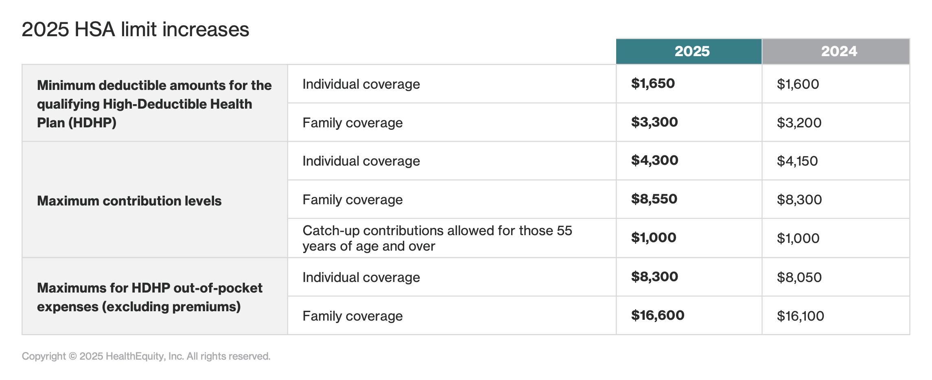Click $8,300 individual out-of-pocket 2025 value
The image size is (932, 380).
tap(654, 277)
